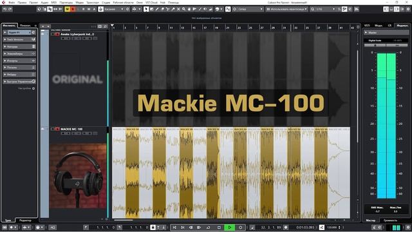The image size is (412, 232).
Task: Click the Record button in transport
Action: coord(240,227)
